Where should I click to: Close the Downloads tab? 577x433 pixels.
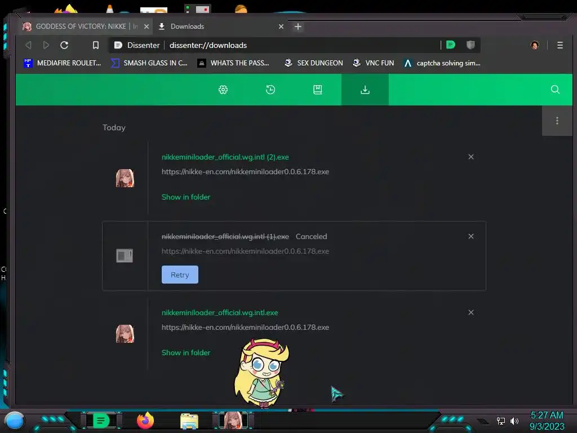281,26
